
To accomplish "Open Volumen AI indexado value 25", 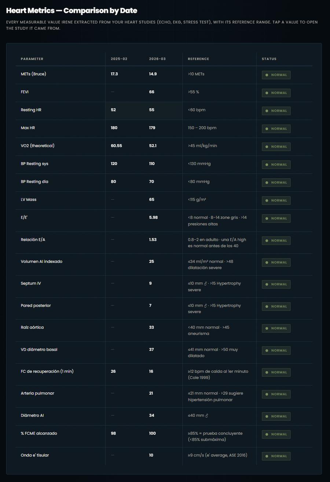I will pyautogui.click(x=151, y=262).
